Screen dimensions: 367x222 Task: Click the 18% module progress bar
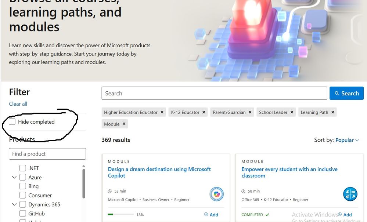coord(120,214)
